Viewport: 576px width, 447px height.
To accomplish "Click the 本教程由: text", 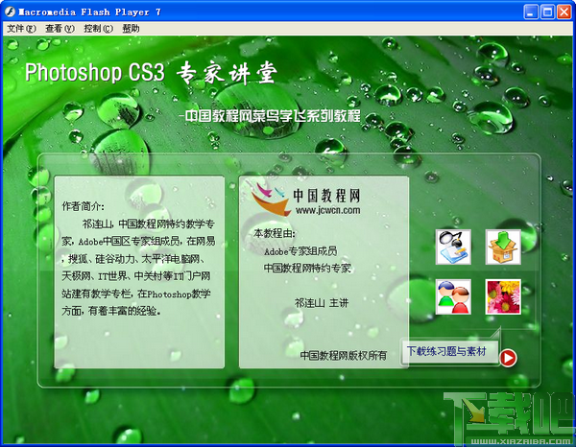I will pos(274,233).
